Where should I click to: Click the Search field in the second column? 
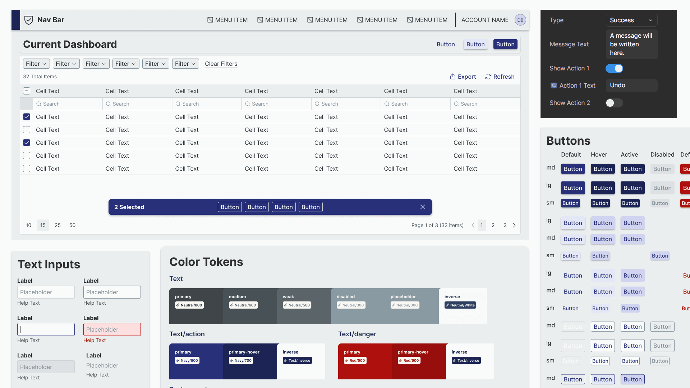[x=137, y=104]
